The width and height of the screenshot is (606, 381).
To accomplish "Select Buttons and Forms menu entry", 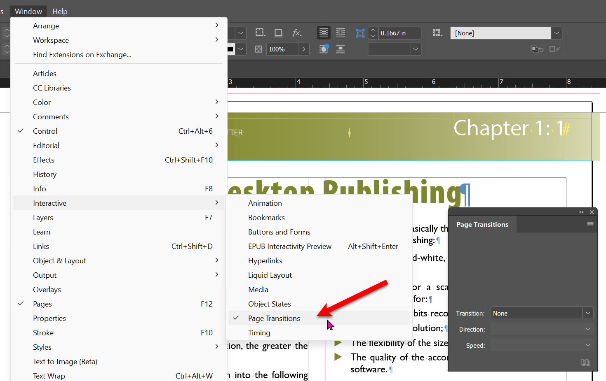I will click(x=279, y=232).
